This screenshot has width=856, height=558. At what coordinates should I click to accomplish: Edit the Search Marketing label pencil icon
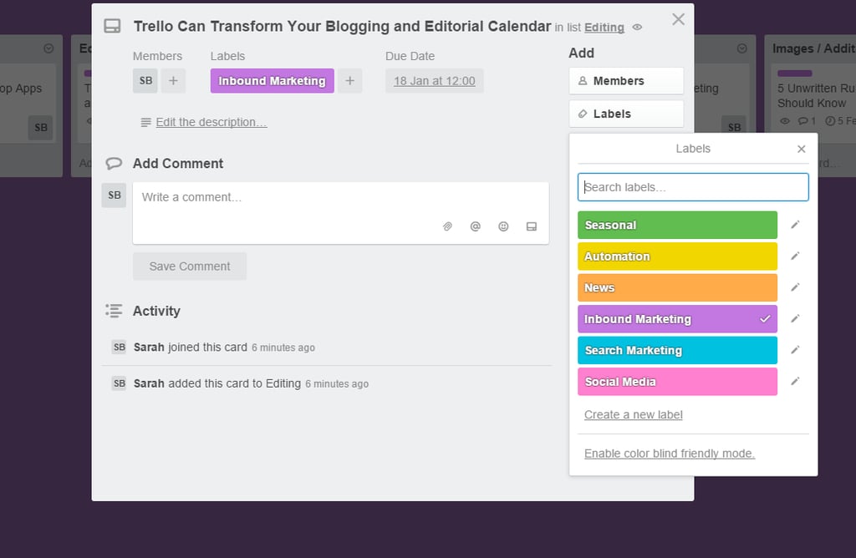tap(796, 350)
